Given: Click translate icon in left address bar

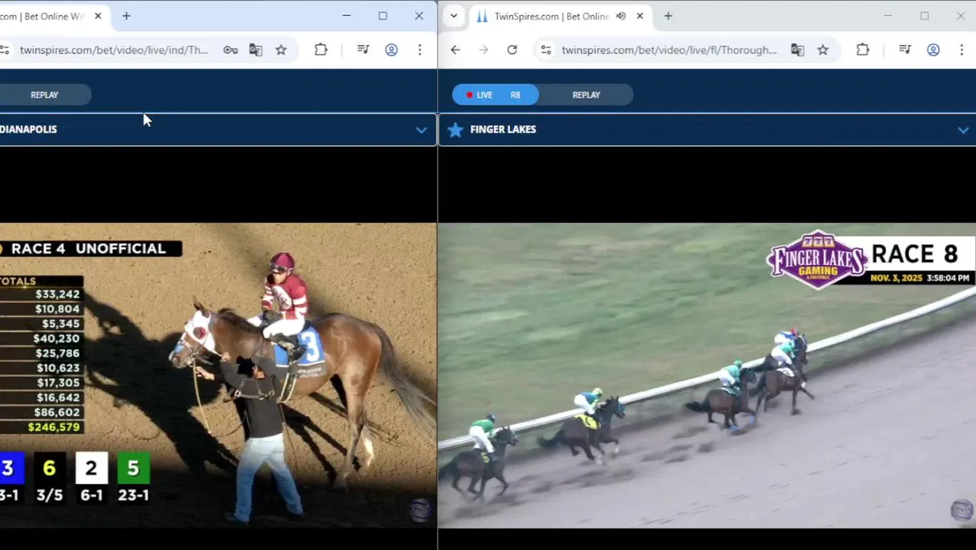Looking at the screenshot, I should [255, 50].
